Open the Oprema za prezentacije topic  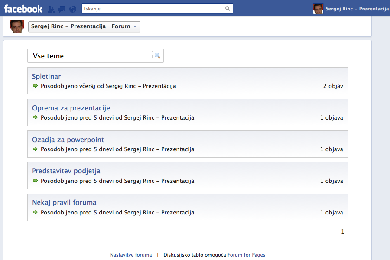click(71, 108)
